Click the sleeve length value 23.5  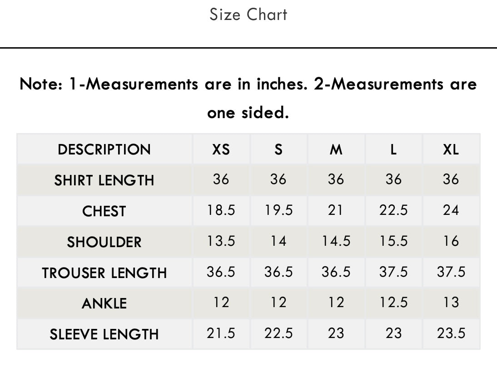coord(451,333)
